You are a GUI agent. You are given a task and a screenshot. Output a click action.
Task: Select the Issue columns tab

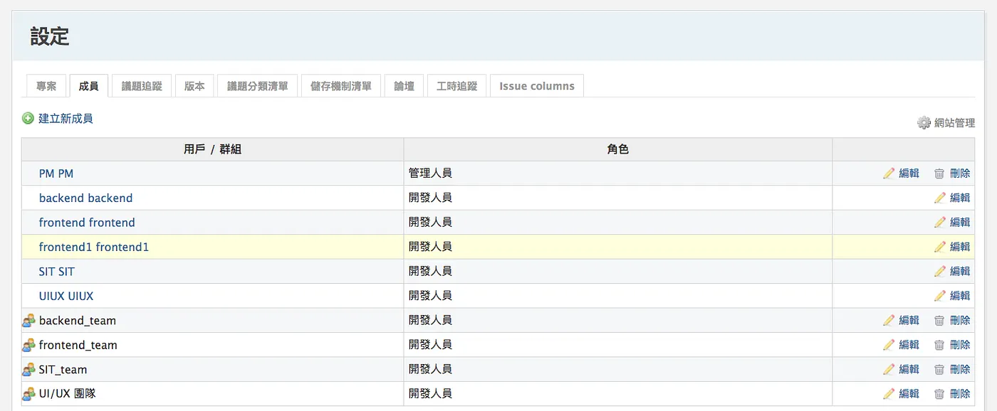click(537, 85)
